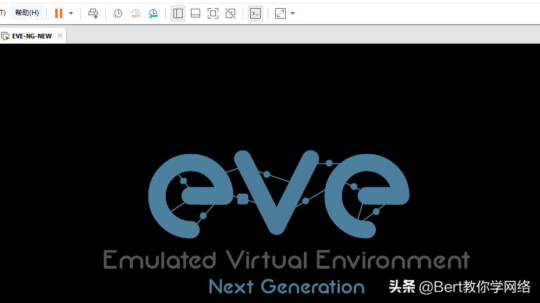
Task: Toggle the console view button
Action: [255, 13]
